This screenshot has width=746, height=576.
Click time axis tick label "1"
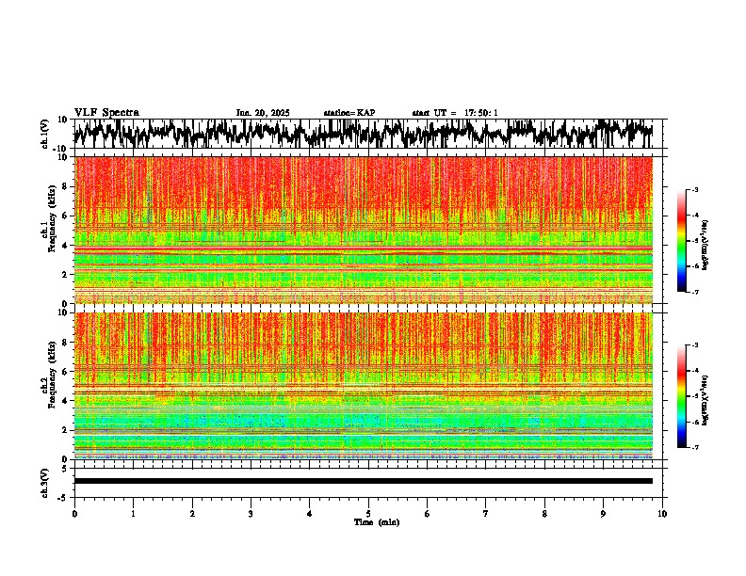pyautogui.click(x=133, y=514)
